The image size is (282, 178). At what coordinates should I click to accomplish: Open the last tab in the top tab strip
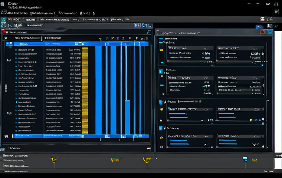coord(121,19)
